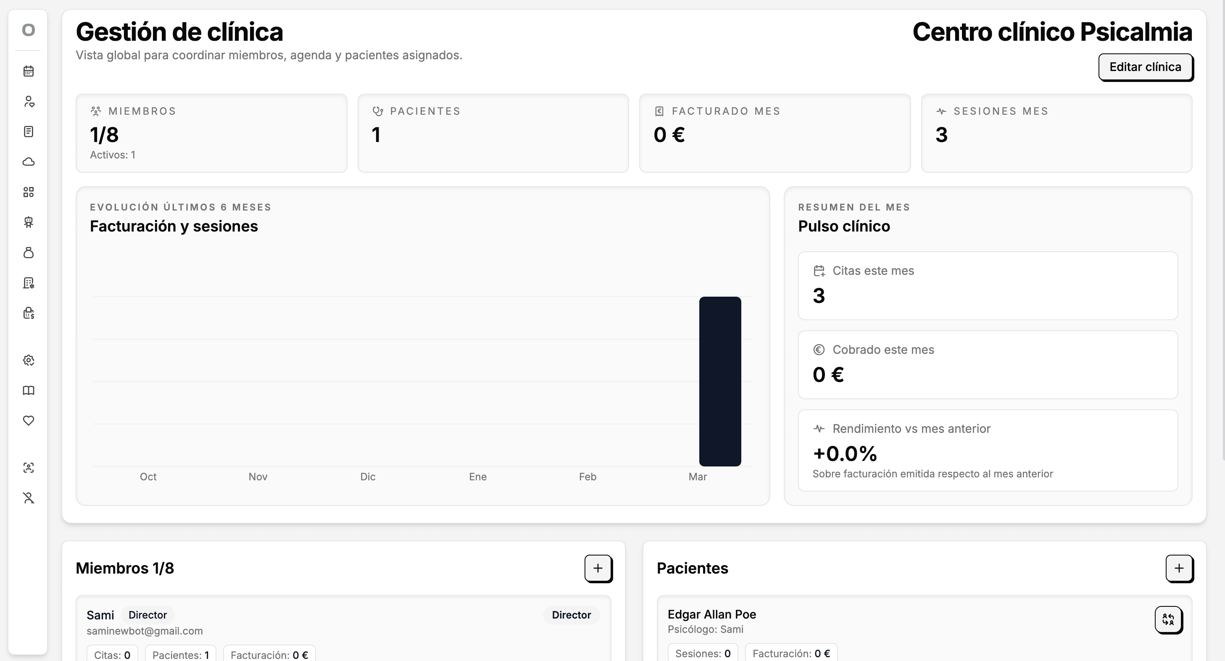Open the apps grid sidebar icon
Image resolution: width=1225 pixels, height=661 pixels.
coord(29,192)
